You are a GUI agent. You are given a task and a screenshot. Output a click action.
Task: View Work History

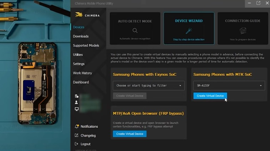coord(82,73)
